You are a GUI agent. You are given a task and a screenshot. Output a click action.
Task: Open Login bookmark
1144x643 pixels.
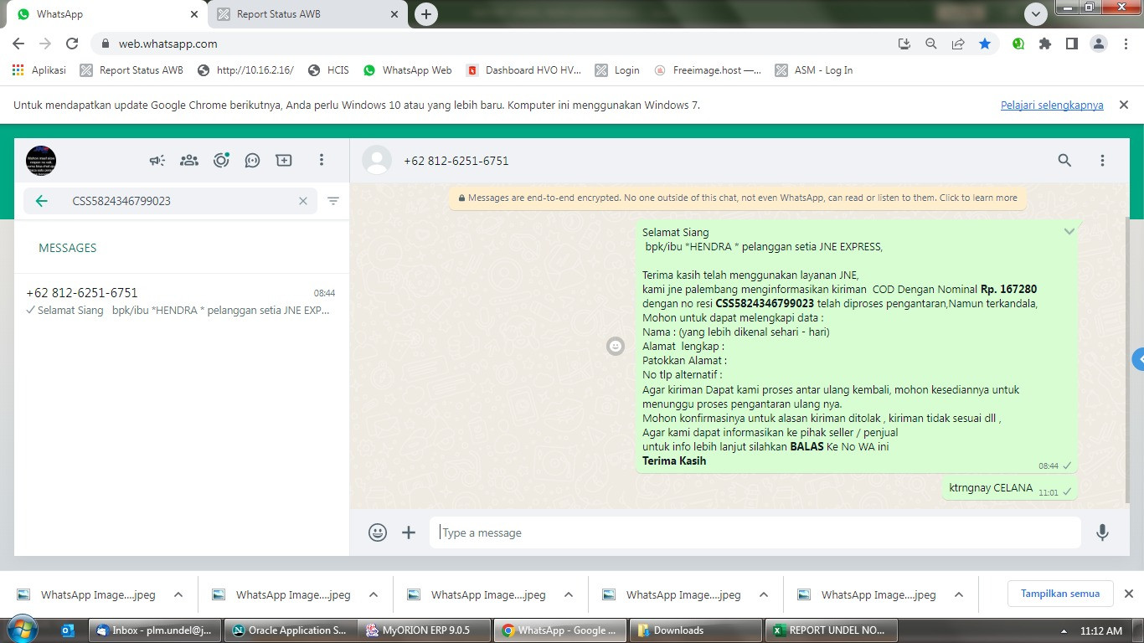[617, 70]
